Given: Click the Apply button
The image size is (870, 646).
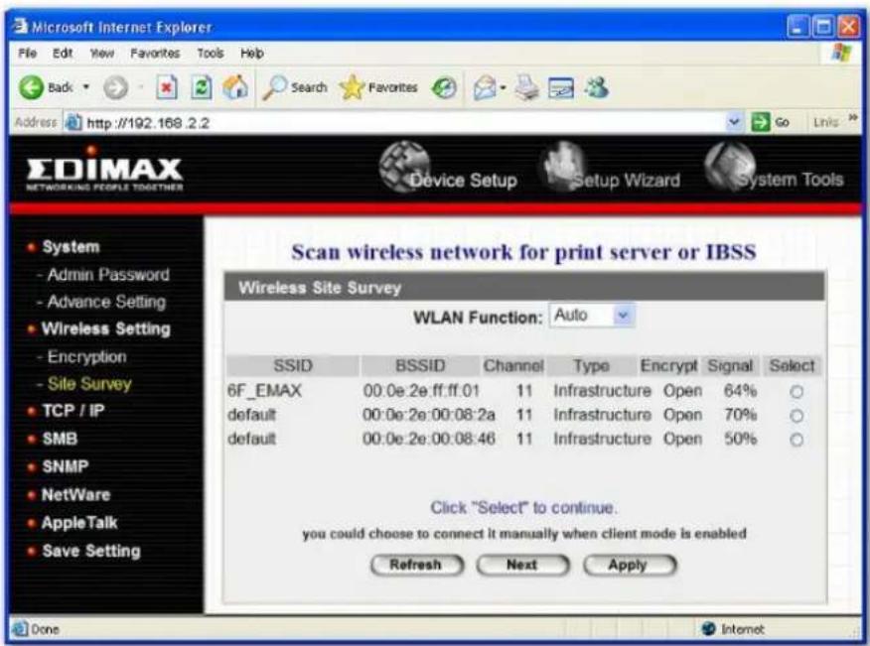Looking at the screenshot, I should [x=630, y=565].
